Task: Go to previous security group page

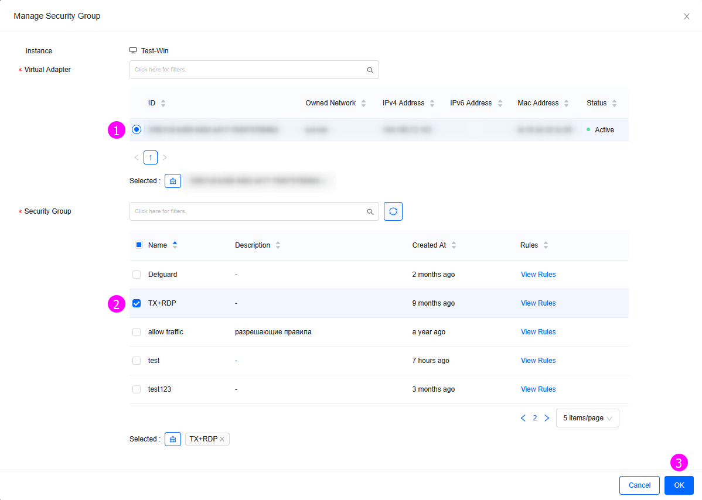Action: pyautogui.click(x=523, y=418)
